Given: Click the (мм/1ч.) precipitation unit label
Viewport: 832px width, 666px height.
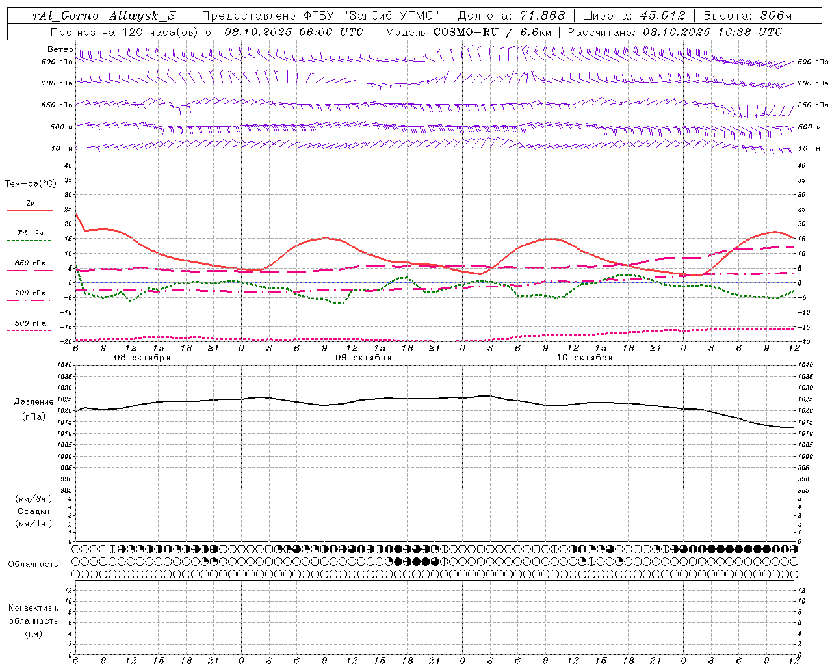Looking at the screenshot, I should (x=34, y=524).
